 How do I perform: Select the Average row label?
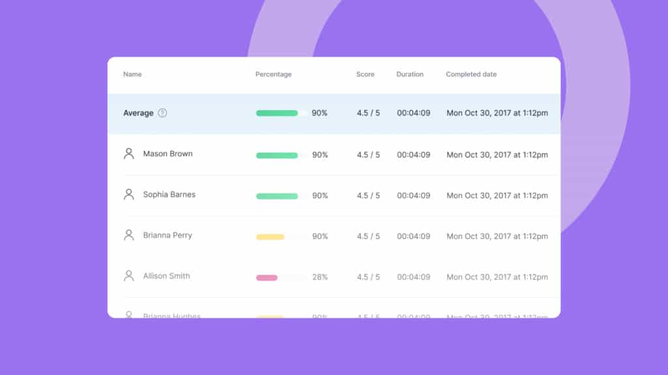[x=138, y=113]
